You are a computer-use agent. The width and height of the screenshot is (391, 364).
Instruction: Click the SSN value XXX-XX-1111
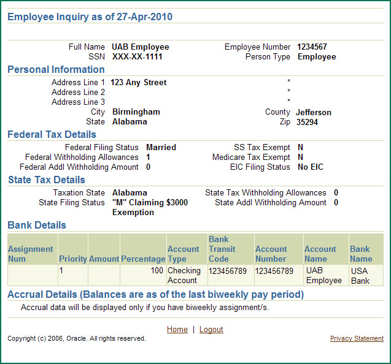(137, 56)
